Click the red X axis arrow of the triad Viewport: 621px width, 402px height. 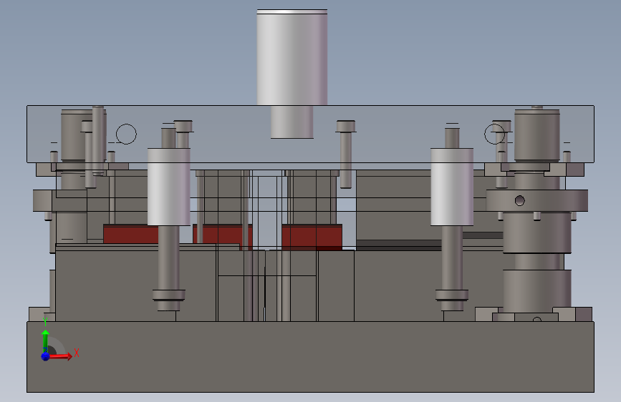[60, 356]
